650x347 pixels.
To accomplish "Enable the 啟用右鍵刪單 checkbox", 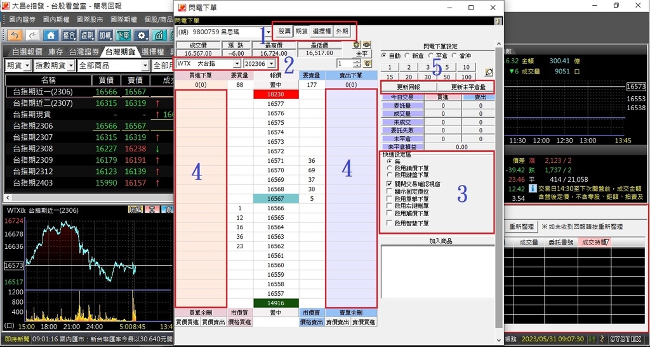I will [x=389, y=206].
